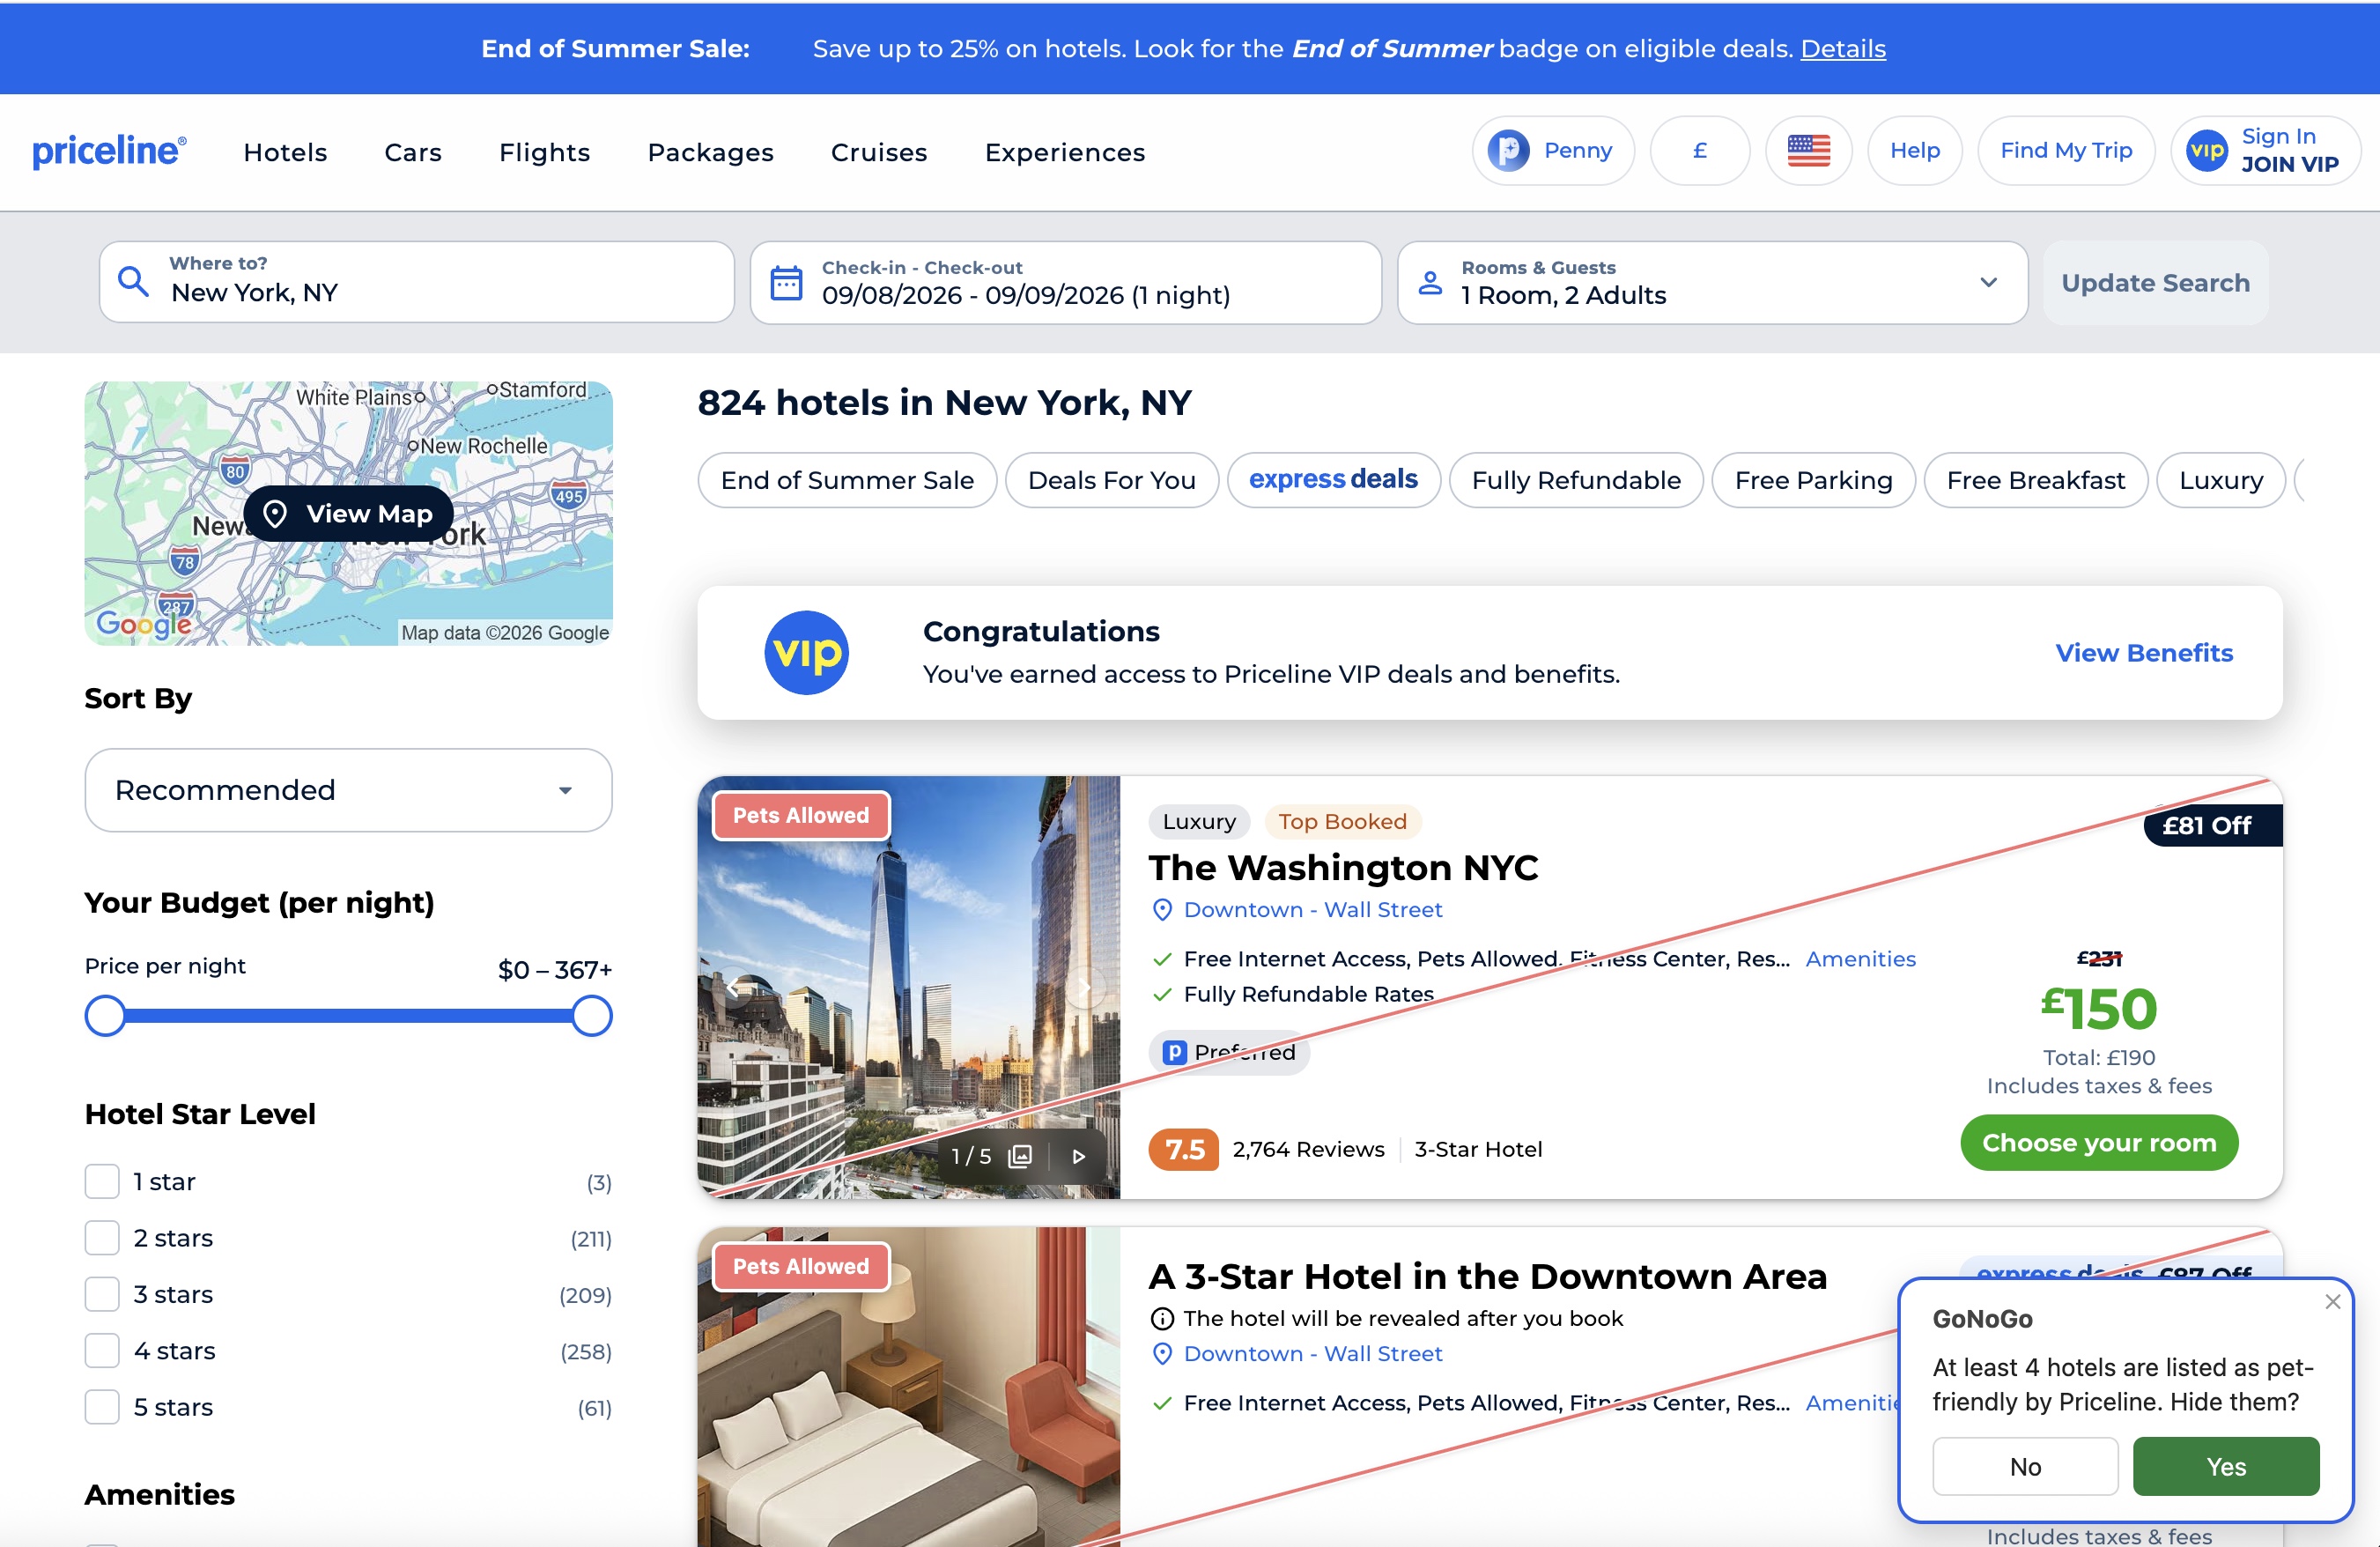Click minimum price slider handle
This screenshot has width=2380, height=1547.
click(105, 1016)
